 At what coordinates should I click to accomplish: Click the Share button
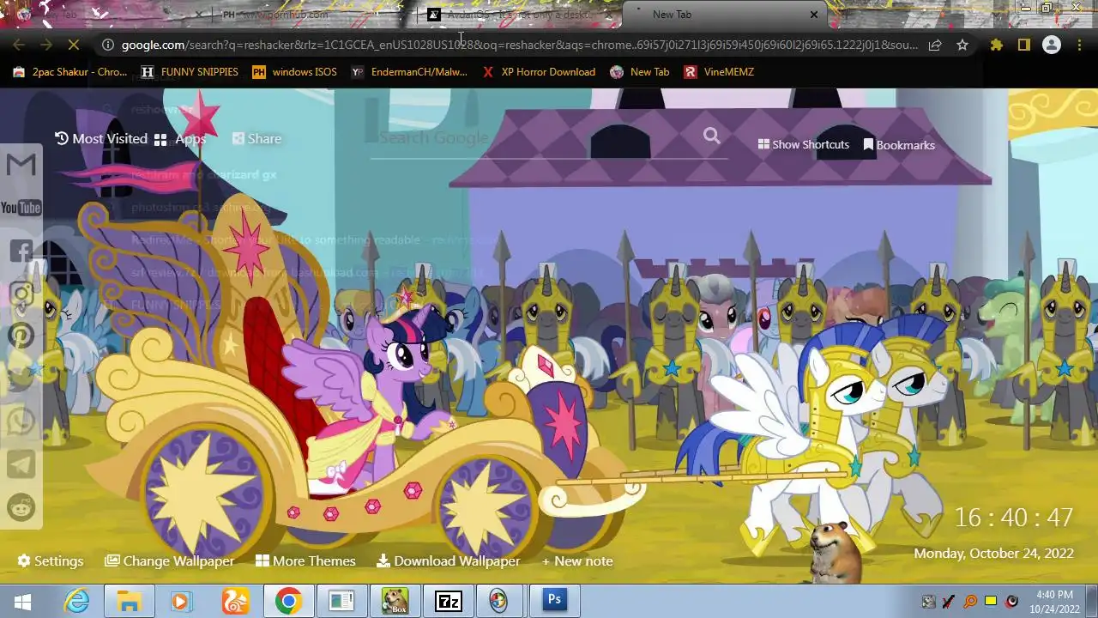tap(256, 138)
